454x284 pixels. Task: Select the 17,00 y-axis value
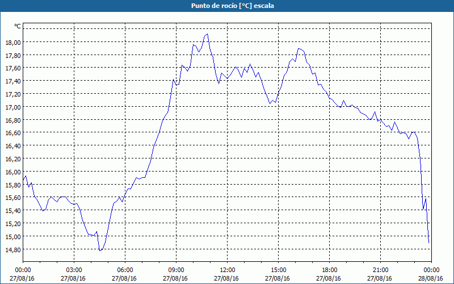[x=13, y=107]
